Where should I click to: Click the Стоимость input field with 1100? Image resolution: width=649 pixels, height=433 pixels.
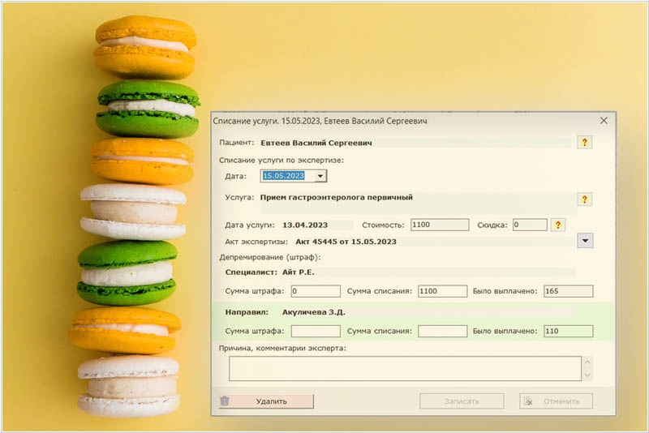440,225
